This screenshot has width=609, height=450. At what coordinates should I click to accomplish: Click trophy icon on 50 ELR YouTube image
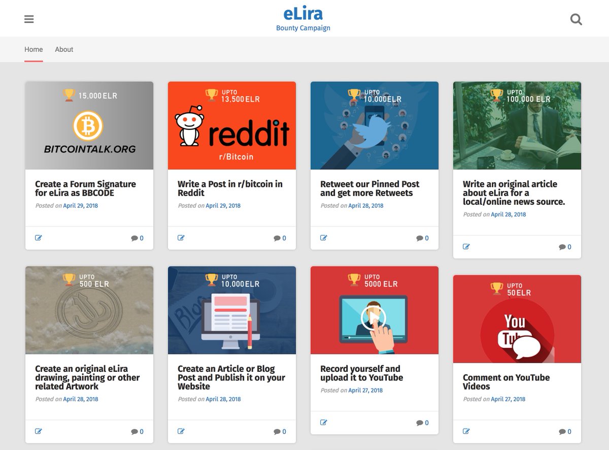[x=496, y=288]
